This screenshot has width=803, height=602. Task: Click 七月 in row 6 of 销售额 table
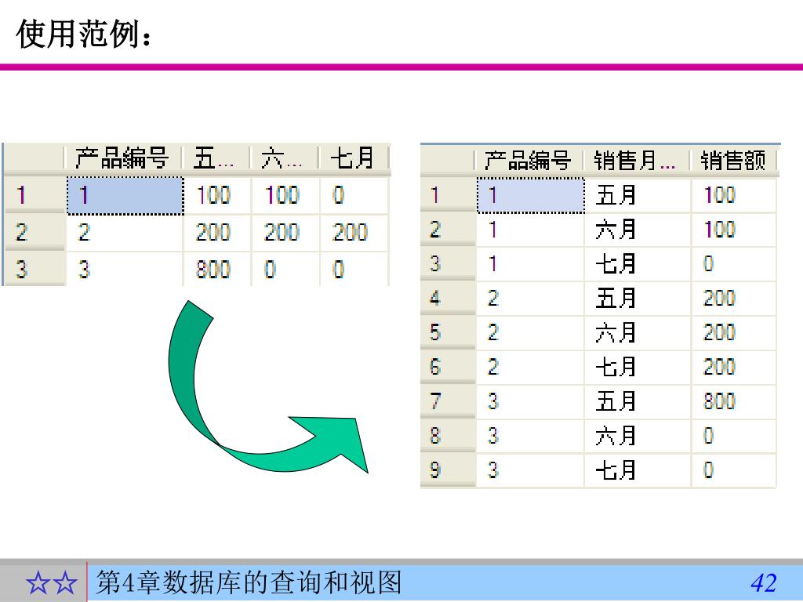638,367
